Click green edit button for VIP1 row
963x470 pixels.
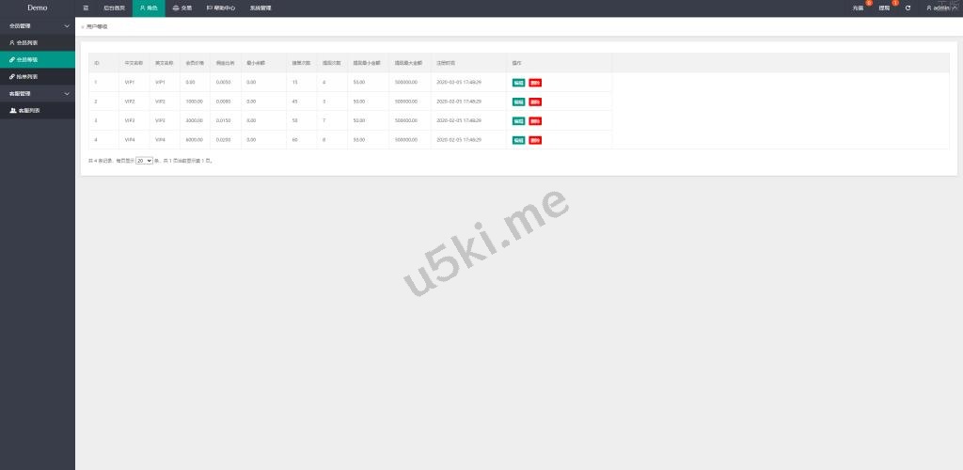point(518,83)
